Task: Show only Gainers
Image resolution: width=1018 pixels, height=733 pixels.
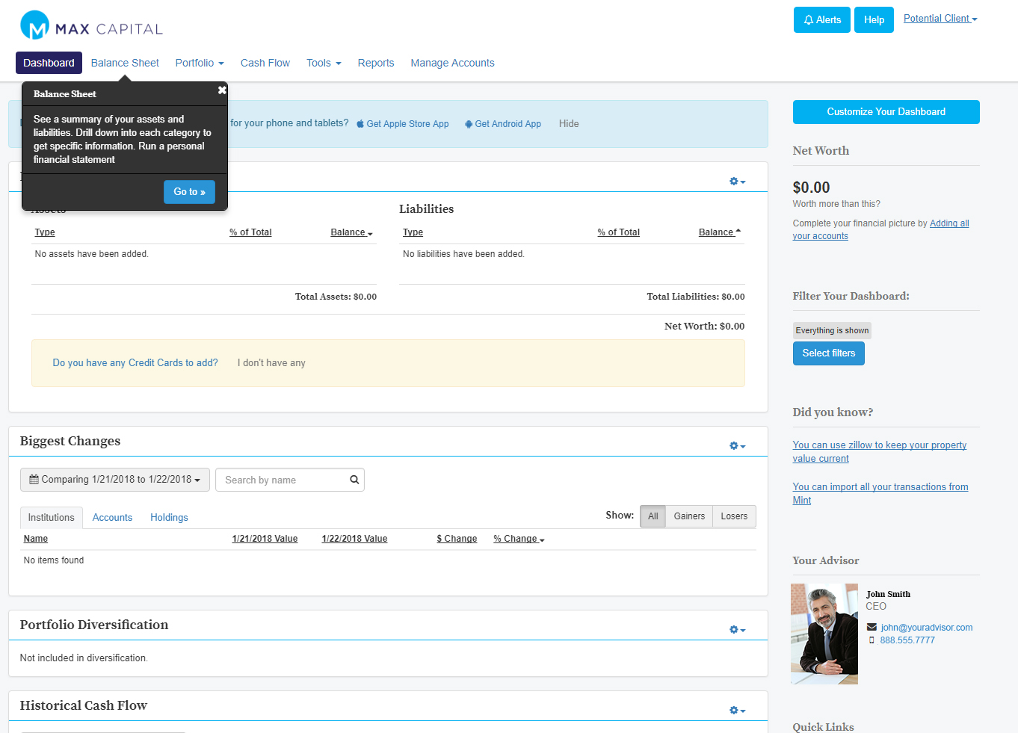Action: tap(689, 516)
